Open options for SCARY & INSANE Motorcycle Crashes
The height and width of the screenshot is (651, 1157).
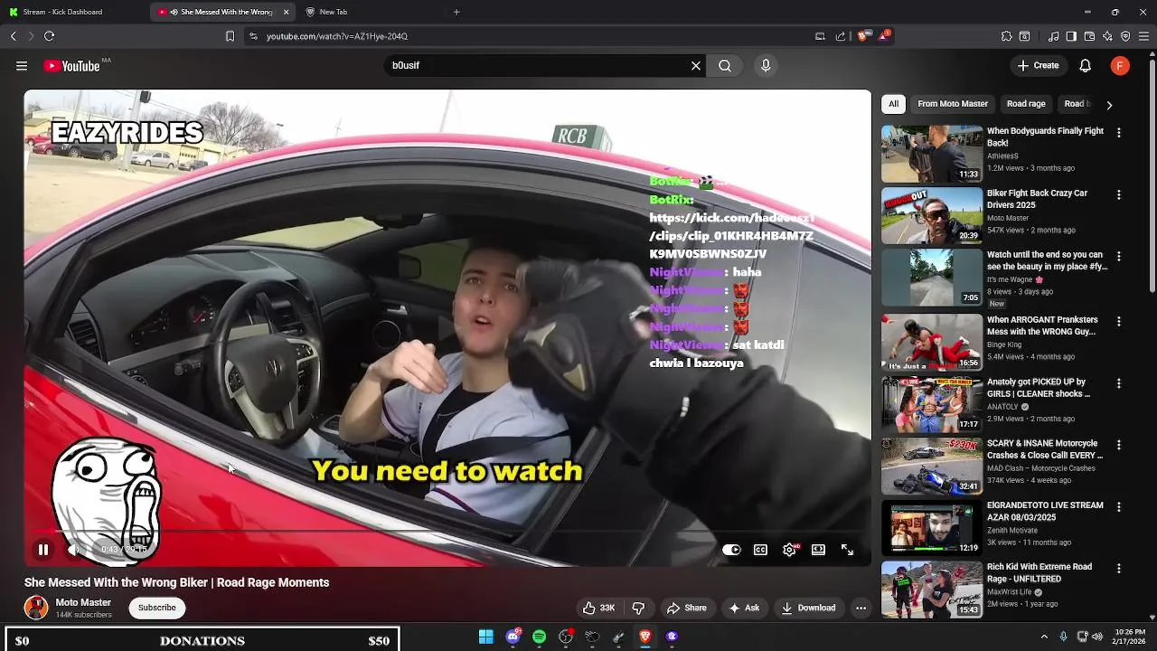pyautogui.click(x=1119, y=446)
